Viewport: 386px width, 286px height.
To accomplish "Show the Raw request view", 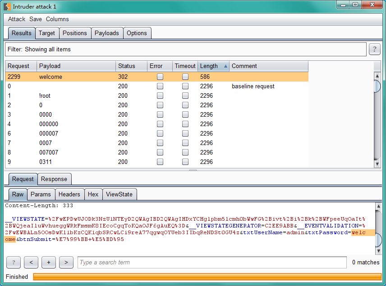I will point(18,194).
